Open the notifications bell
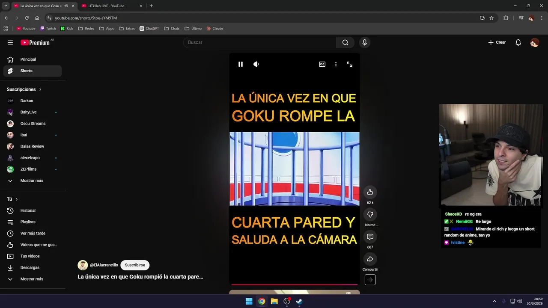Screen dimensions: 548x308 (x=518, y=42)
